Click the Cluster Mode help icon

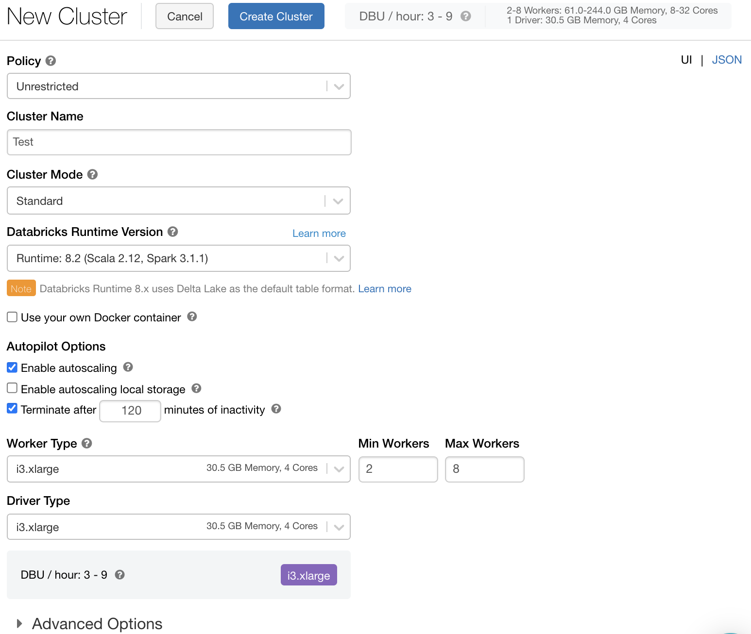[92, 174]
